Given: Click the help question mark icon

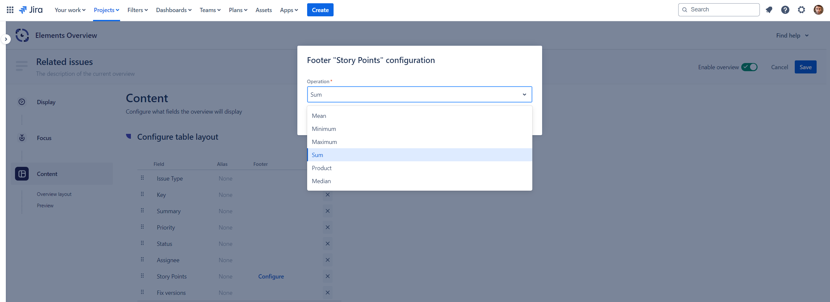Looking at the screenshot, I should tap(785, 10).
